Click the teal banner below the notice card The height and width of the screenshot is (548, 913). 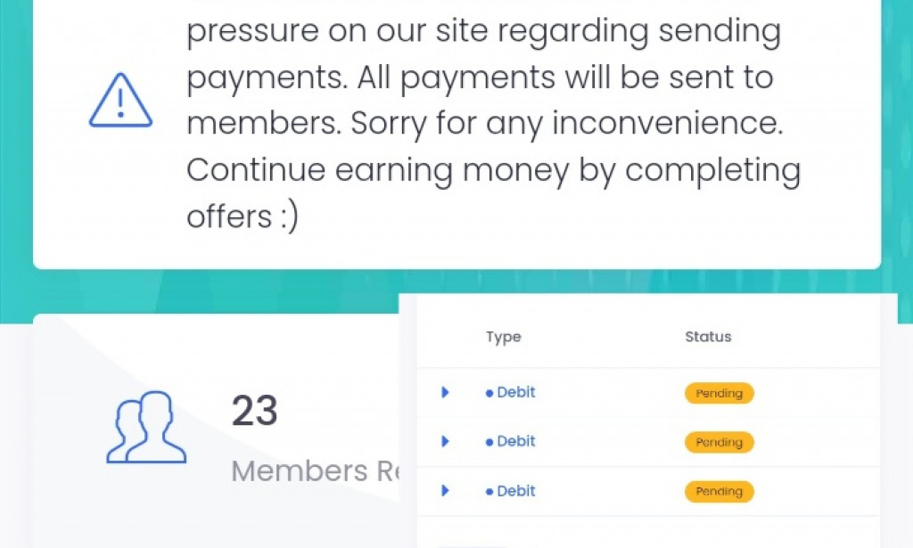click(x=214, y=290)
